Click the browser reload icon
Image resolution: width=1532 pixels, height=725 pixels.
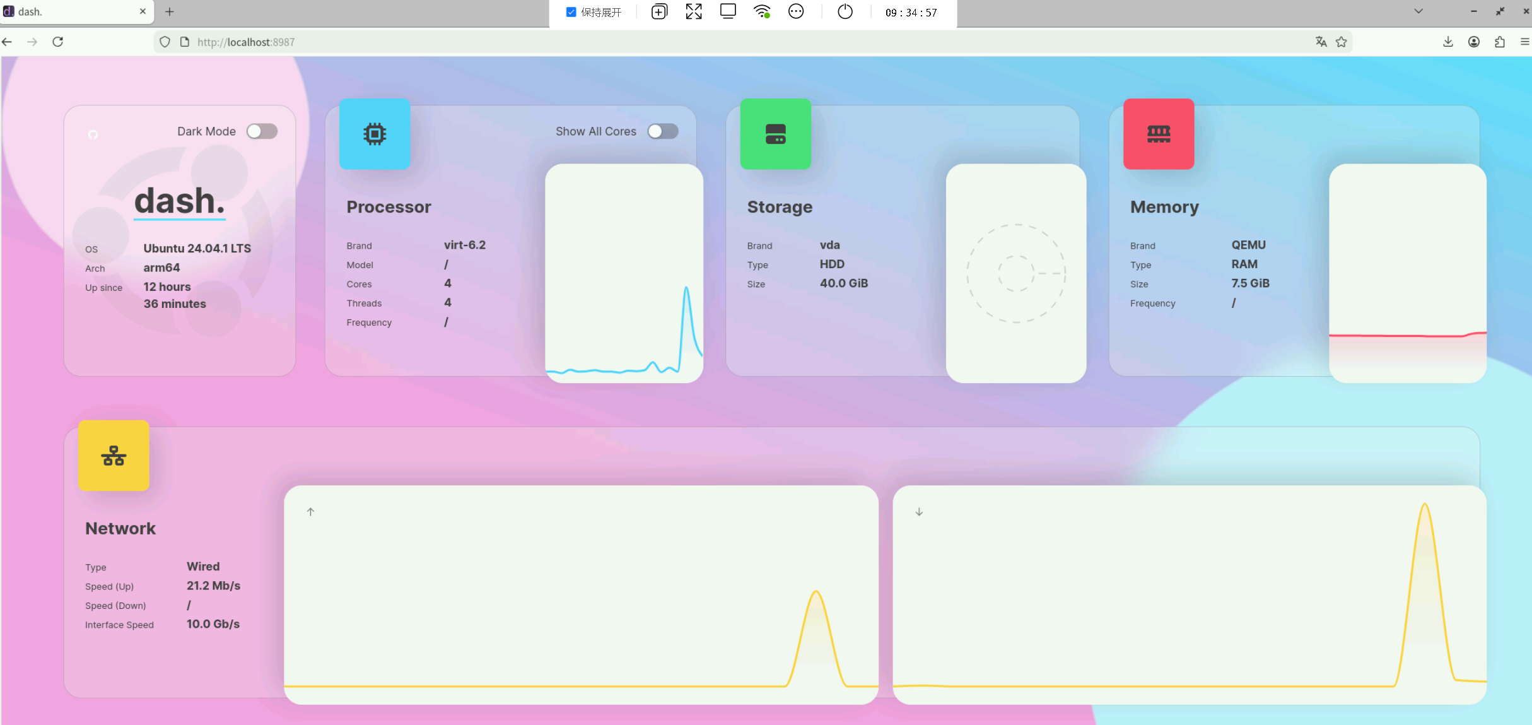57,42
